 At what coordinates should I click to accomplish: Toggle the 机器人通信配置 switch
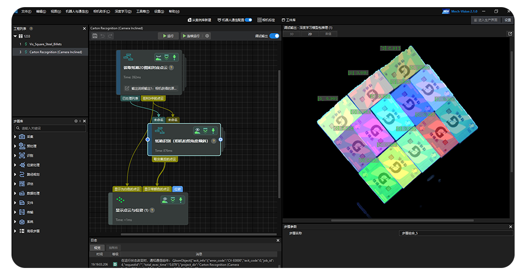coord(248,20)
